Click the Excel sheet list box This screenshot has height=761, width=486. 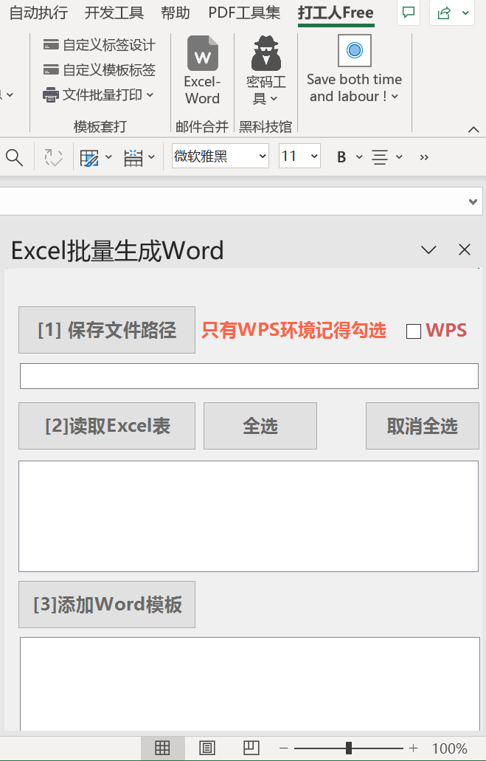(x=249, y=517)
